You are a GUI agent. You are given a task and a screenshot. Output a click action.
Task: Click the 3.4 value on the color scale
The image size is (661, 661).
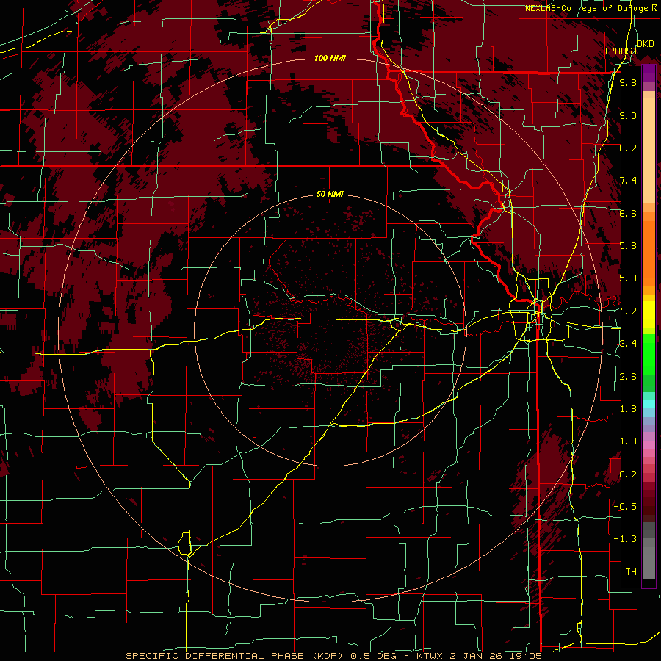click(628, 344)
